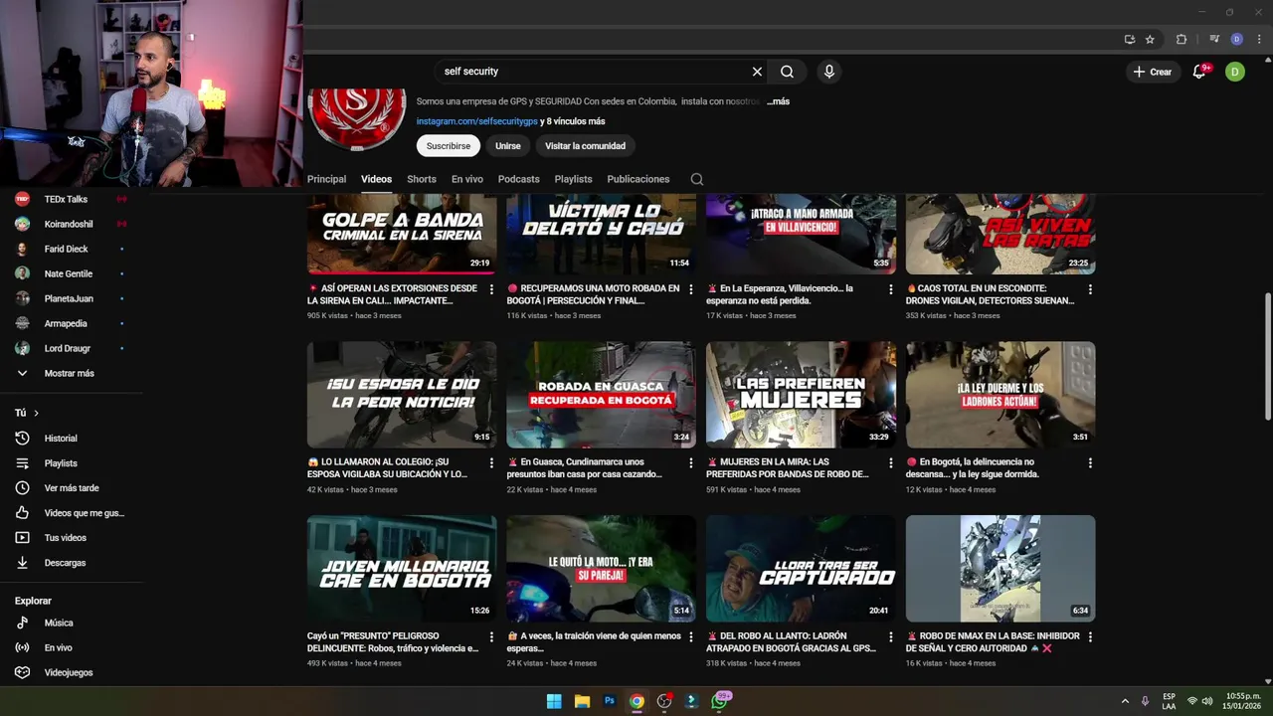Open Chrome profile D avatar in toolbar
The image size is (1273, 716).
(x=1236, y=40)
